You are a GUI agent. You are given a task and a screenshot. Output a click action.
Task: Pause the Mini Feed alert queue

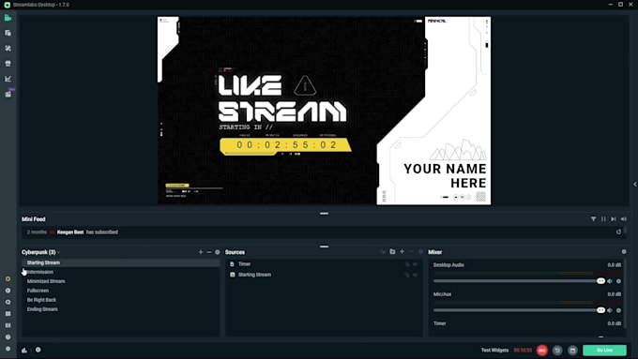(x=603, y=219)
